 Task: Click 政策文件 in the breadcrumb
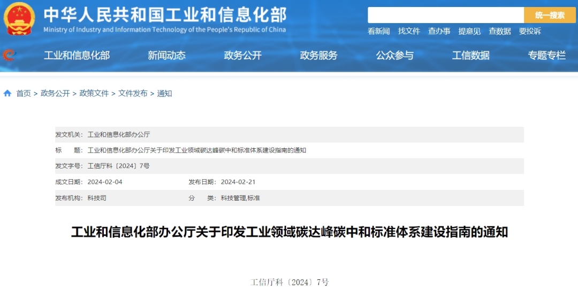point(94,93)
